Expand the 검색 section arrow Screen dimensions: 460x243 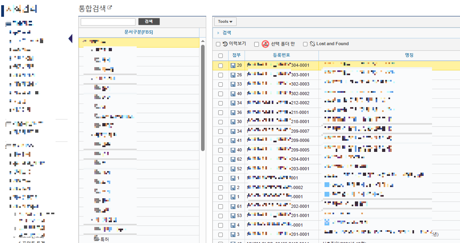coord(218,33)
